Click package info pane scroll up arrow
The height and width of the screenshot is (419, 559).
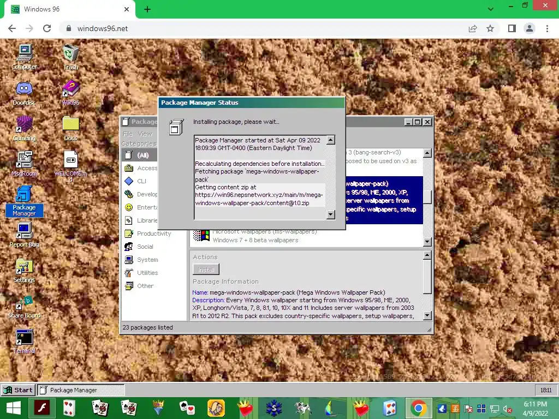[427, 255]
